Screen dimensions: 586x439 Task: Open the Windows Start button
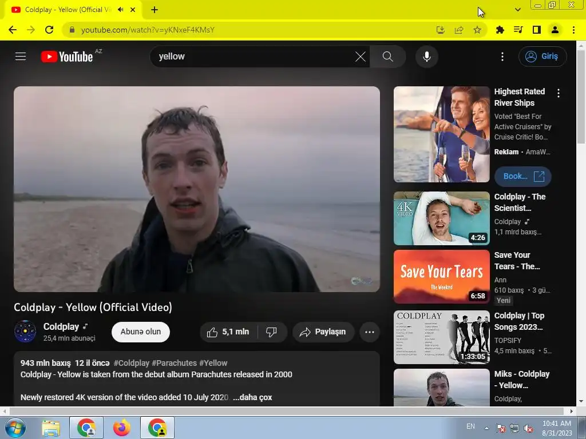15,428
